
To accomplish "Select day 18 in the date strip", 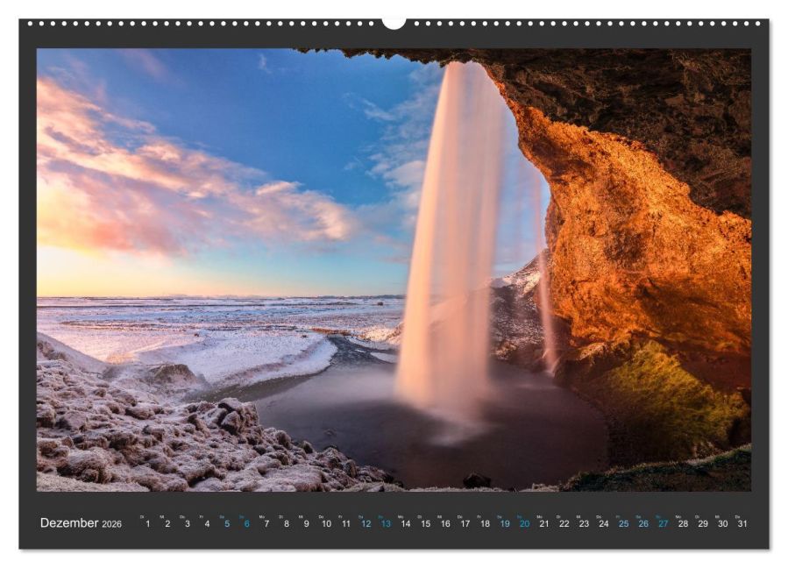I will 485,523.
